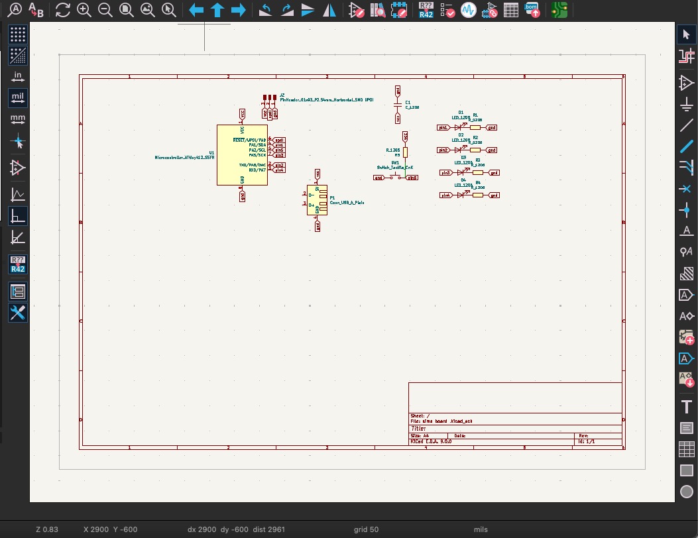Annotate schematic symbols R?? to R42
698x538 pixels.
click(426, 10)
